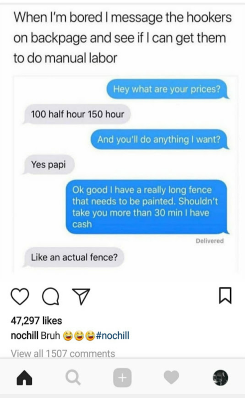Viewport: 245px width, 398px height.
Task: Open Activity heart tab in bottom bar
Action: [x=172, y=378]
